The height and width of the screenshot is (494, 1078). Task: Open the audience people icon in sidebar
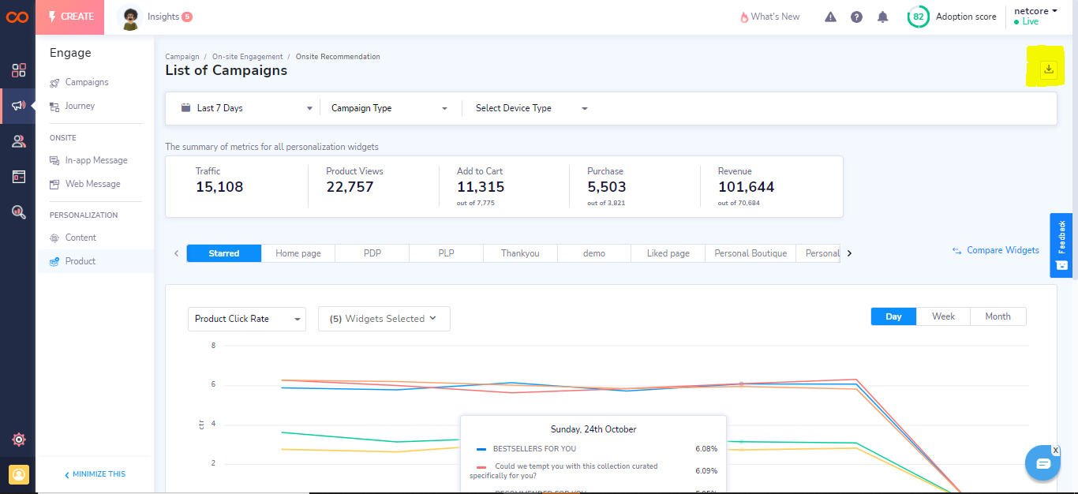(x=18, y=141)
